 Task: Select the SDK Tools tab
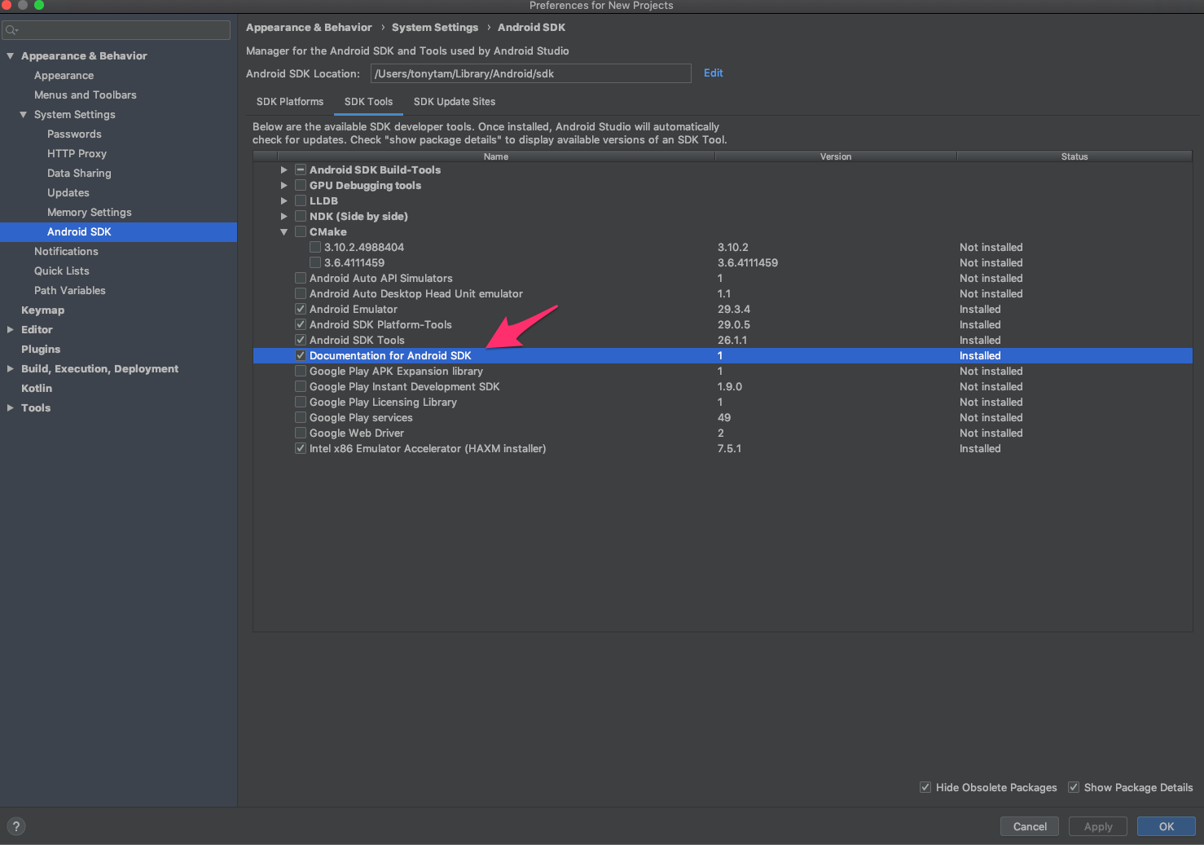tap(368, 101)
